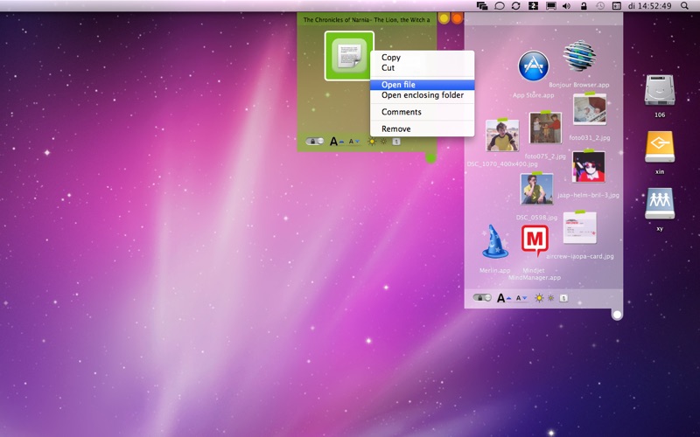Viewport: 700px width, 437px height.
Task: Toggle the lock switch in pink panel
Action: 482,298
